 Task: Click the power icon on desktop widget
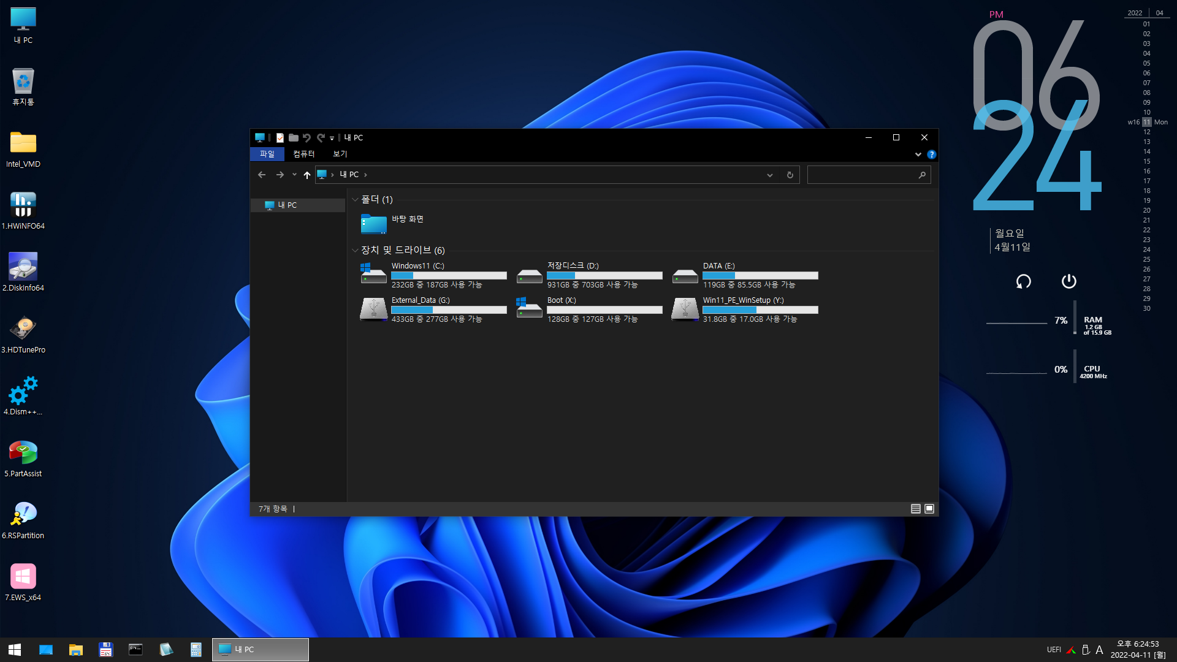coord(1068,281)
